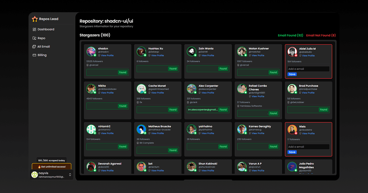This screenshot has width=368, height=193.
Task: Click the Billing card icon in sidebar
Action: point(34,55)
